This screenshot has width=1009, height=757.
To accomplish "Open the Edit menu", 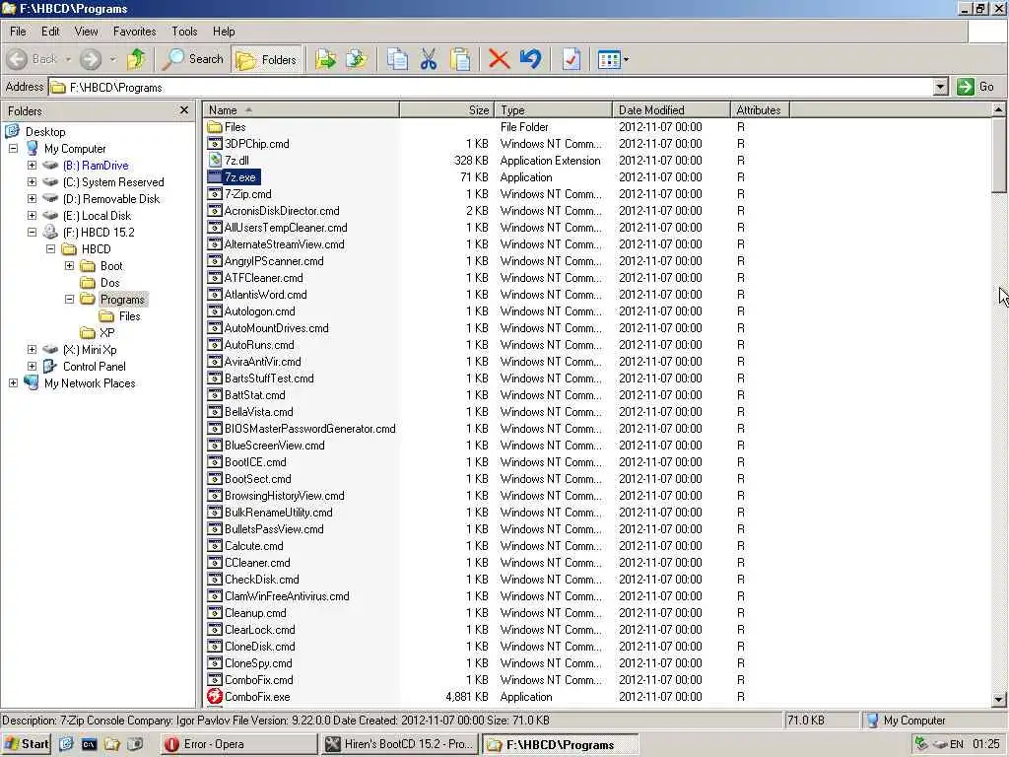I will click(50, 31).
